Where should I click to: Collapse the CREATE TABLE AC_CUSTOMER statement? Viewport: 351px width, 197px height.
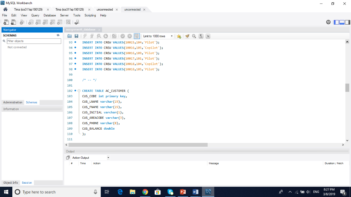click(78, 91)
